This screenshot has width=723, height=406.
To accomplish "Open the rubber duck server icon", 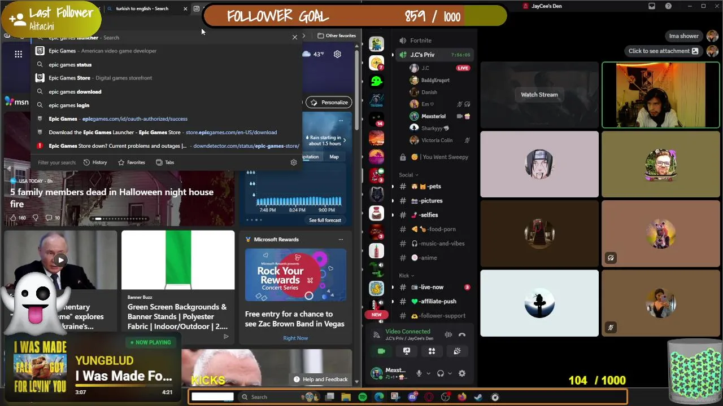I will pyautogui.click(x=377, y=289).
